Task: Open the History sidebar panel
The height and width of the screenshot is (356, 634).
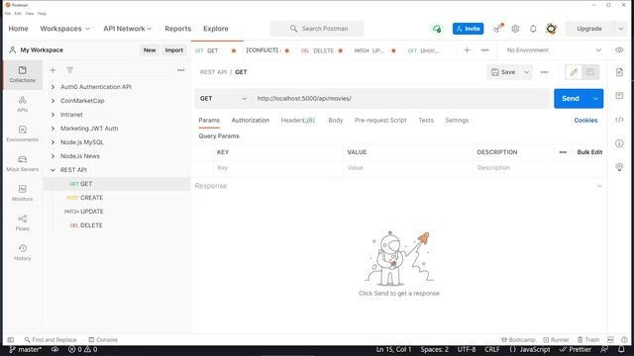Action: [22, 252]
